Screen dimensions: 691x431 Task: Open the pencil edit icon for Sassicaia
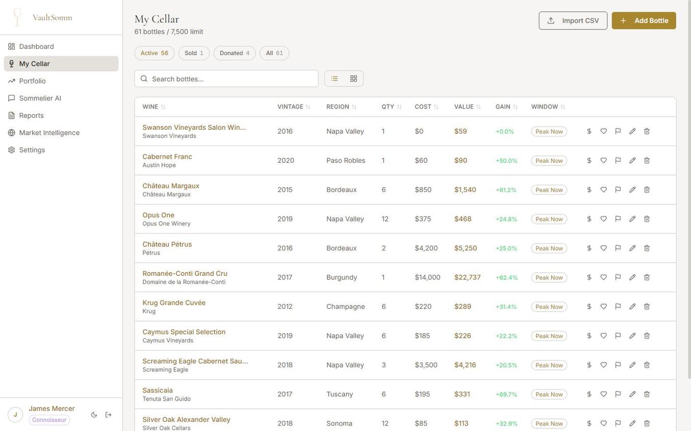632,395
